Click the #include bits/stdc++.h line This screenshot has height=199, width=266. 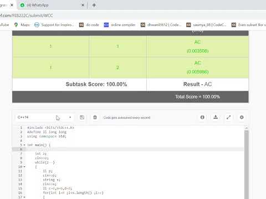pyautogui.click(x=50, y=128)
